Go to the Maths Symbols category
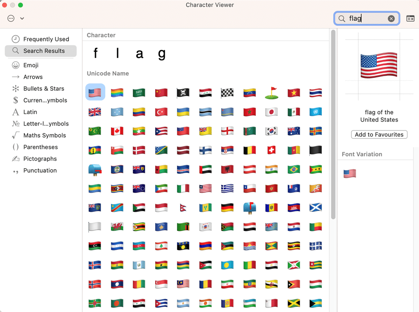The width and height of the screenshot is (419, 312). click(44, 135)
